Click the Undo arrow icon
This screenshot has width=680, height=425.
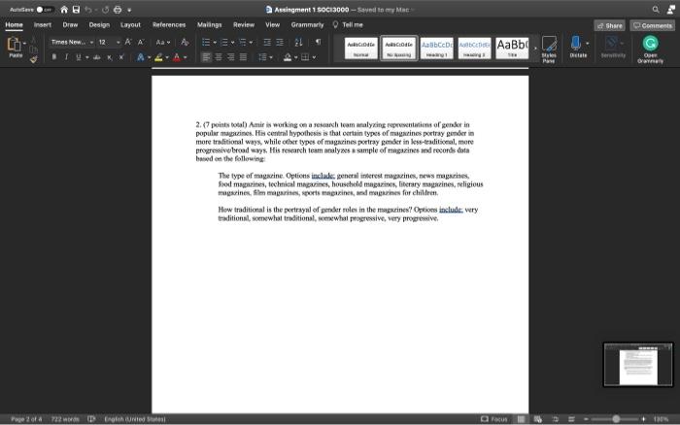pyautogui.click(x=88, y=9)
